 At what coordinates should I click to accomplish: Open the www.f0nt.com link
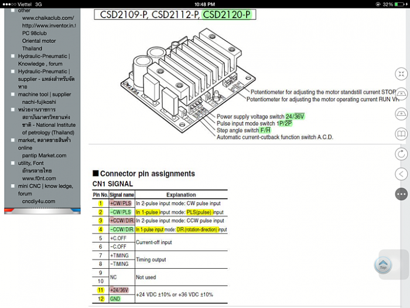[39, 178]
